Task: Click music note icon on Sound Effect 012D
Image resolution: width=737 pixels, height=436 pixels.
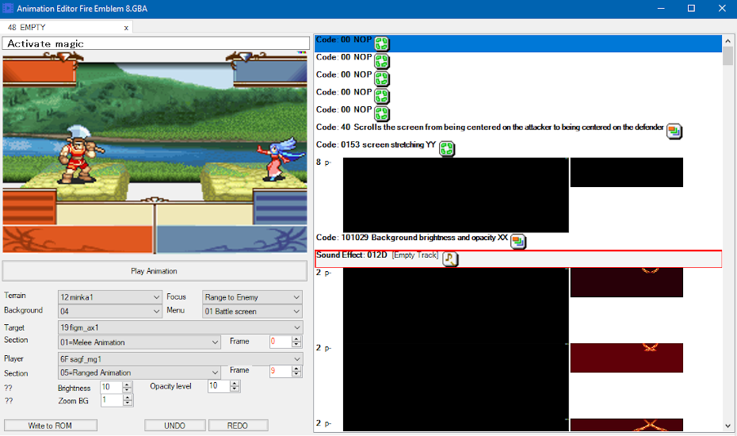Action: 450,258
